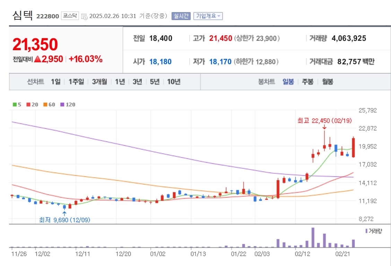391x266 pixels.
Task: Click the purple 120-day moving average swatch
Action: point(62,104)
